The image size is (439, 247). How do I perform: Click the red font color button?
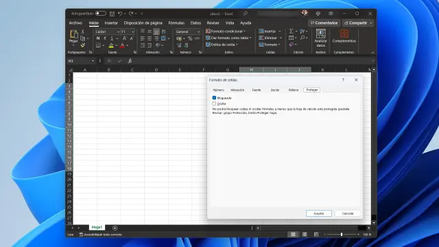122,45
